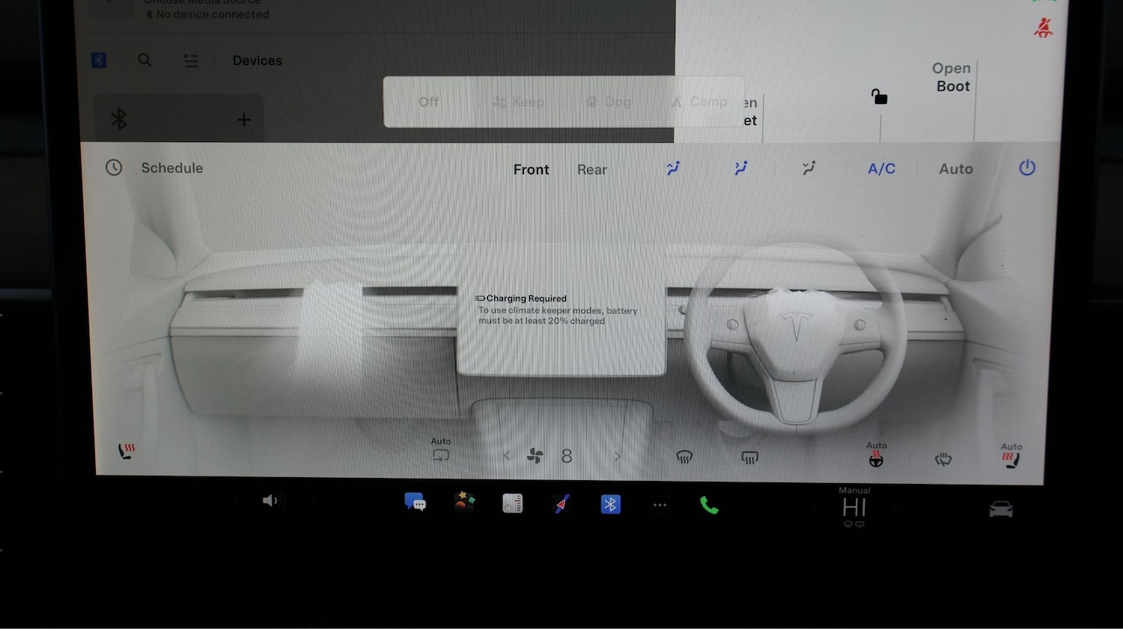Switch to the Rear climate tab

tap(591, 169)
